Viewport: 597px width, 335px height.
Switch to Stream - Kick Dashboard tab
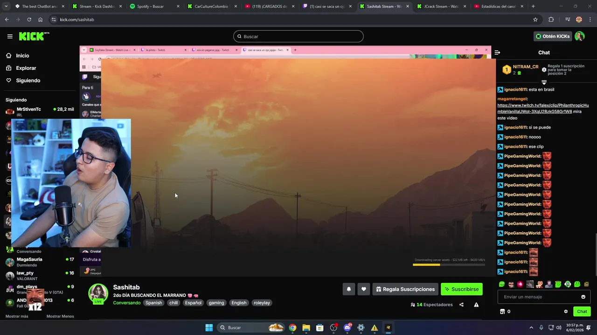(97, 7)
